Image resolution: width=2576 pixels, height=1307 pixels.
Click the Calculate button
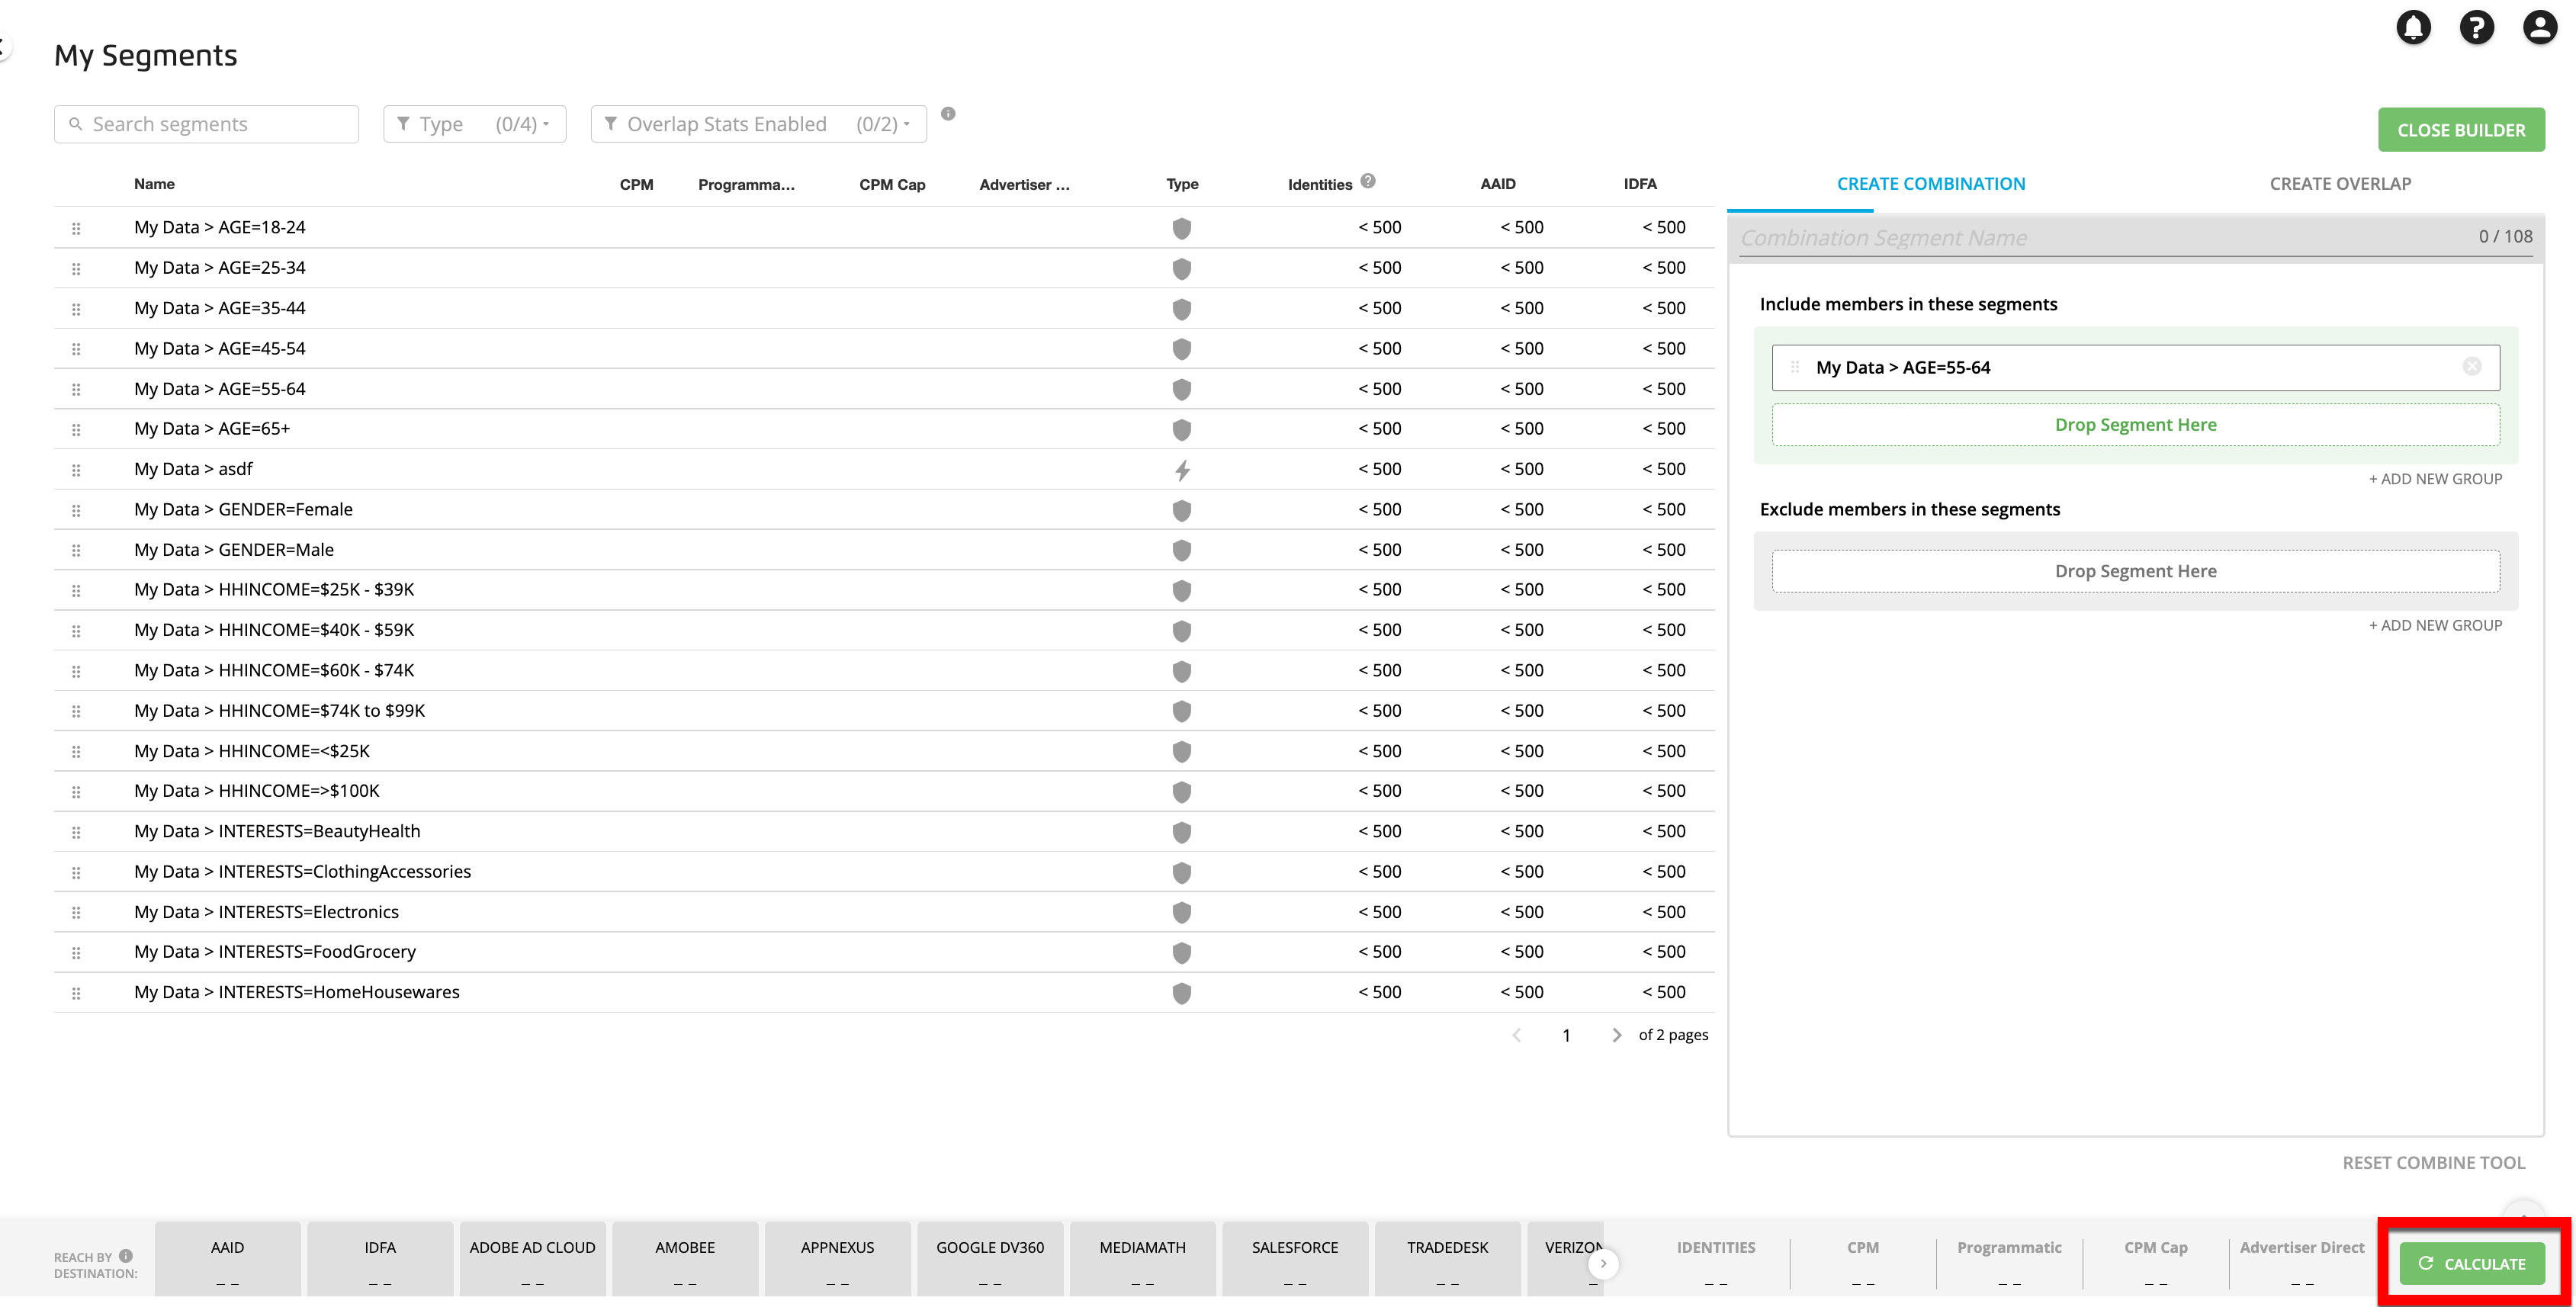pyautogui.click(x=2472, y=1264)
